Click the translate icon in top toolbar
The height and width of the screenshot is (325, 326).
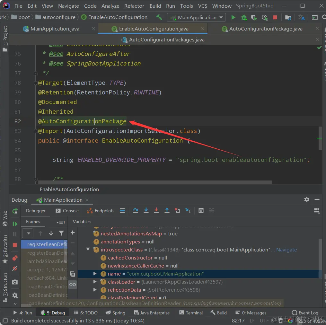coord(302,17)
